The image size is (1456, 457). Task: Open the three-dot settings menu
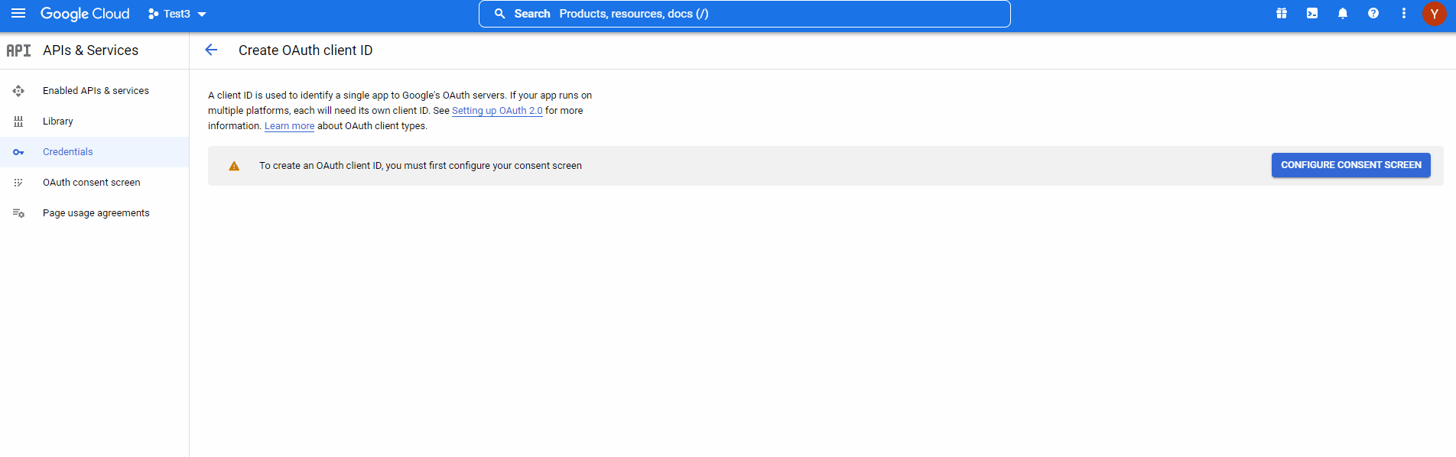click(1404, 14)
